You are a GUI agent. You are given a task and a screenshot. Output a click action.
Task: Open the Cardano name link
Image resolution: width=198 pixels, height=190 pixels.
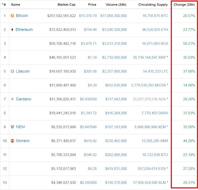point(24,99)
